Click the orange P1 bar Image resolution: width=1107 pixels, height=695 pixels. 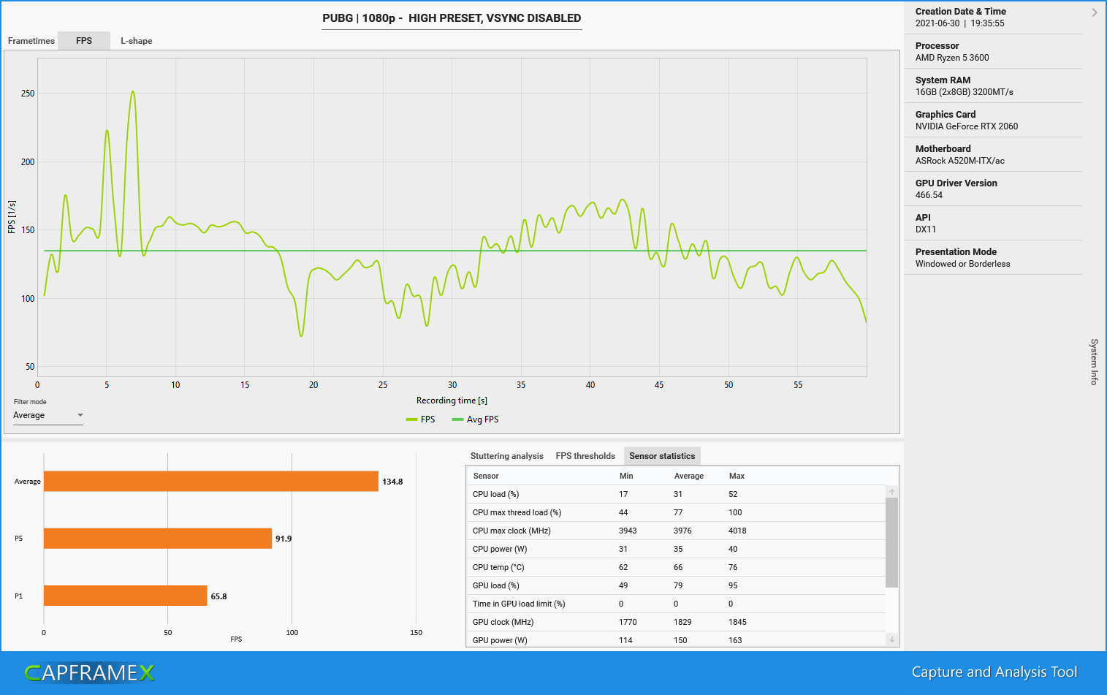(x=126, y=596)
